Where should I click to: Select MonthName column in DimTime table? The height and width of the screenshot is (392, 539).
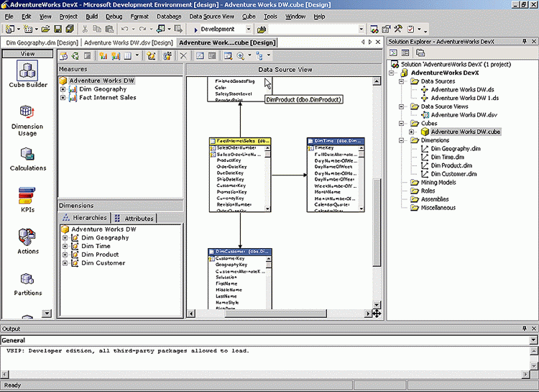tap(327, 192)
